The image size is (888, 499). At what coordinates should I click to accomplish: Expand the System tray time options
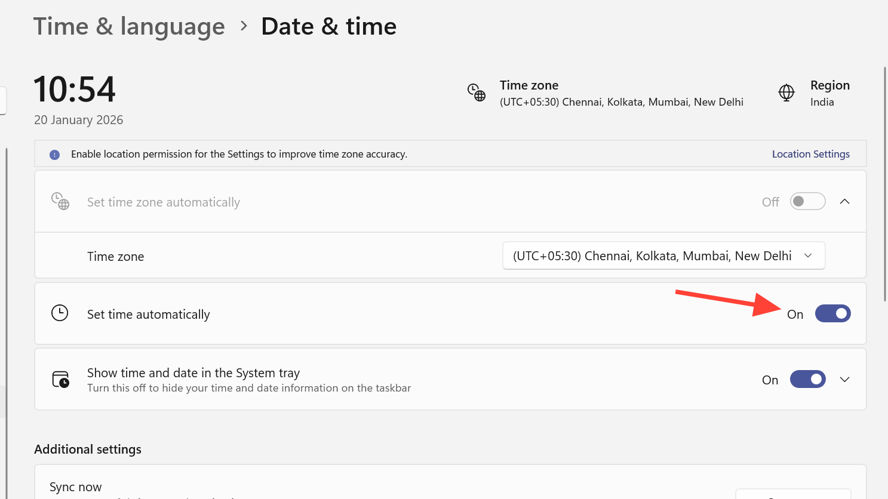(x=844, y=380)
